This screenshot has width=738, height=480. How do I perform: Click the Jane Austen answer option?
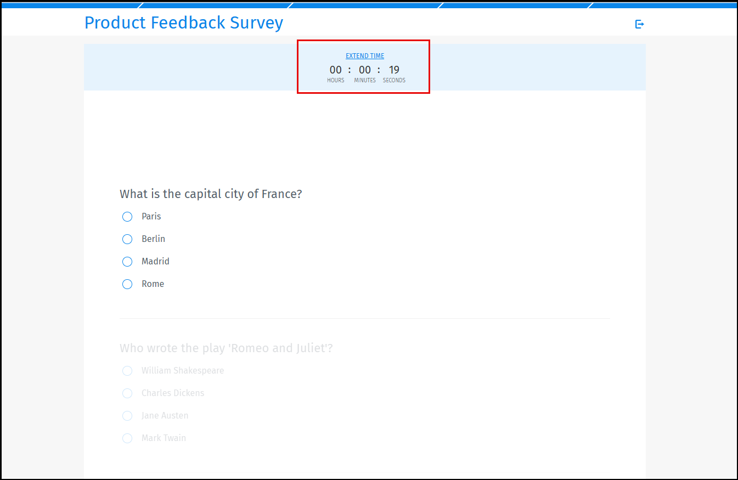127,416
